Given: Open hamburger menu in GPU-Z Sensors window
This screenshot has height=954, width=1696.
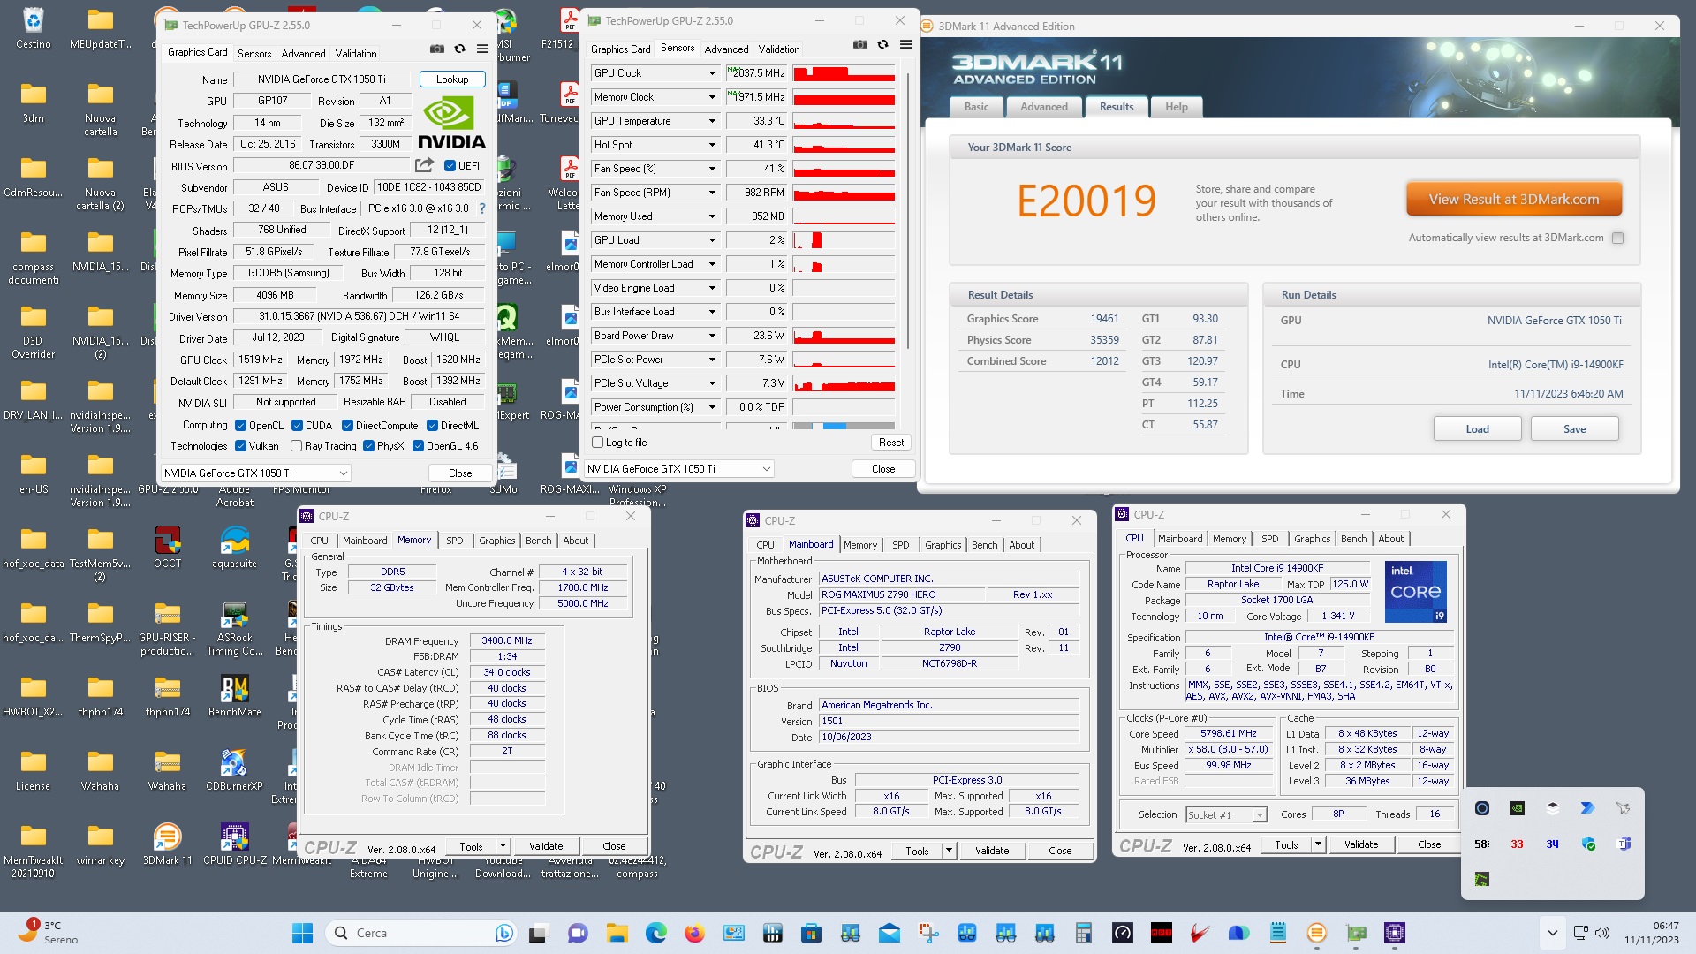Looking at the screenshot, I should [x=905, y=45].
